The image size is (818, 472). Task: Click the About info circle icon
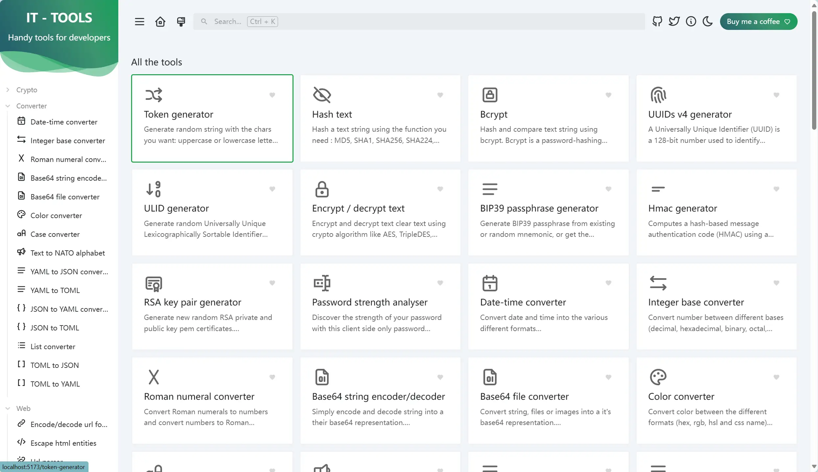click(691, 22)
